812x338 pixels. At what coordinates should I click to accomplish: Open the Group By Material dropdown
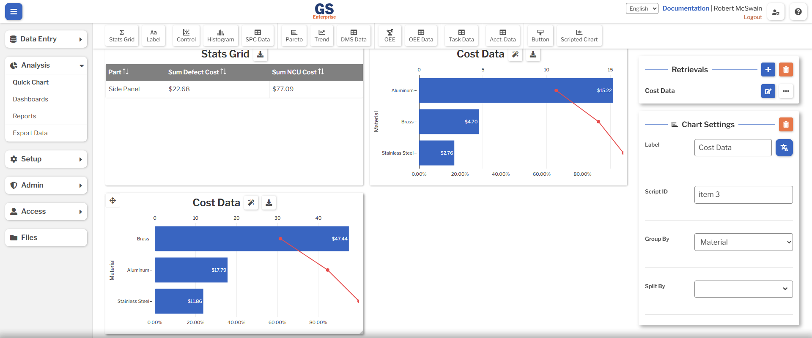(x=743, y=242)
